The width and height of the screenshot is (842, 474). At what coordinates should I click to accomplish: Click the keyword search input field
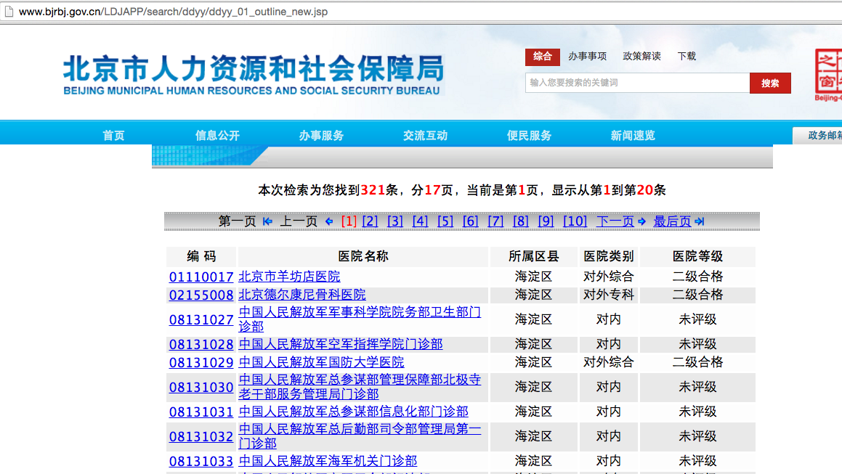pyautogui.click(x=636, y=83)
